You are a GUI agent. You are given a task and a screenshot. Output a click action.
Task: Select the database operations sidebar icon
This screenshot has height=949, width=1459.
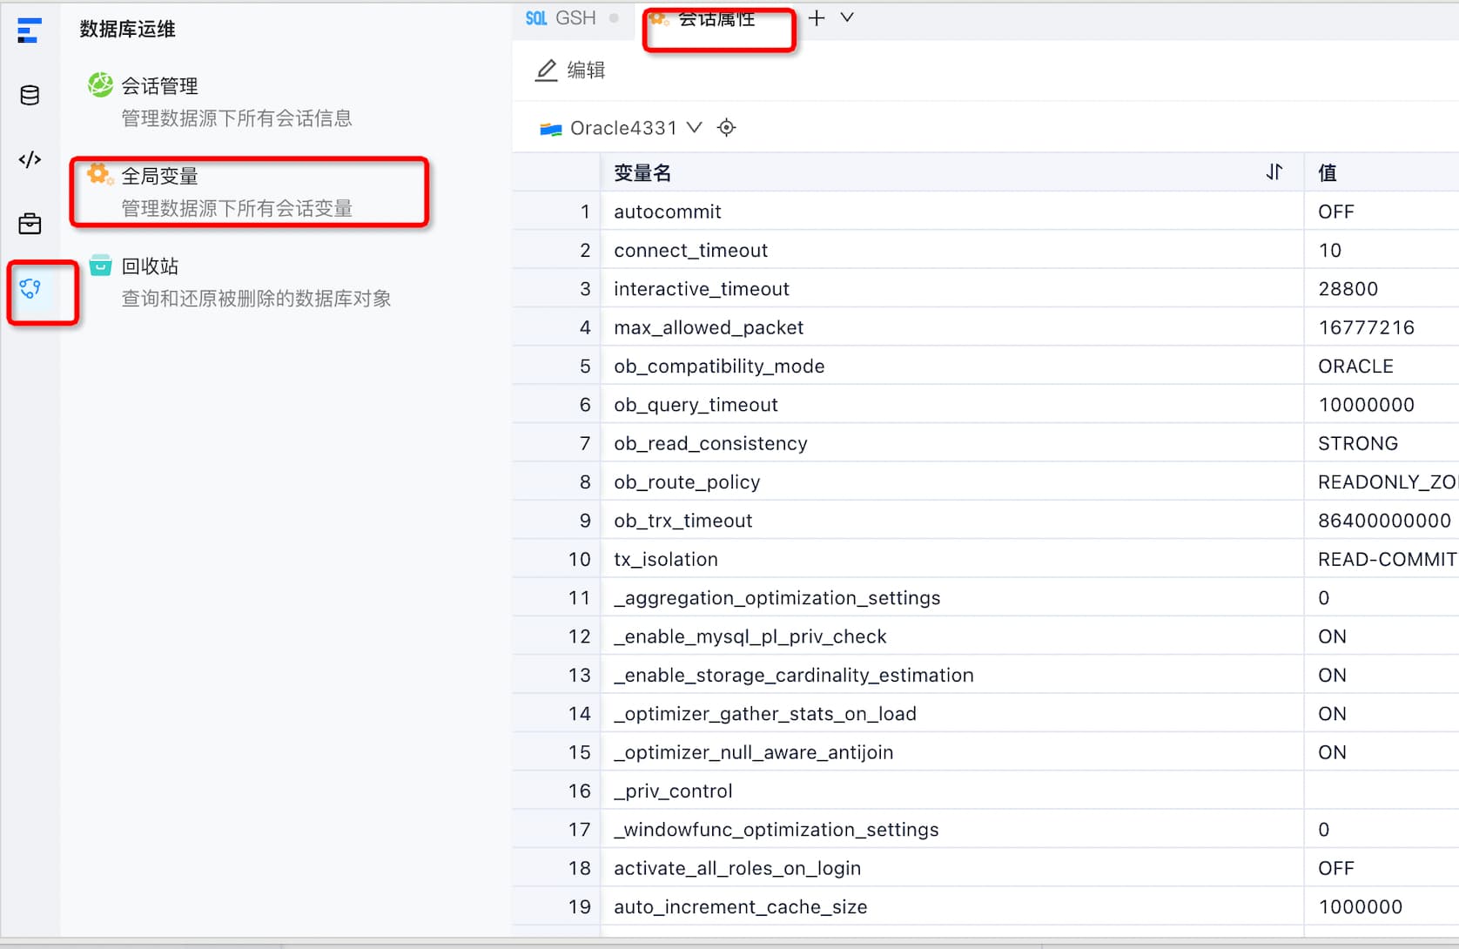30,288
